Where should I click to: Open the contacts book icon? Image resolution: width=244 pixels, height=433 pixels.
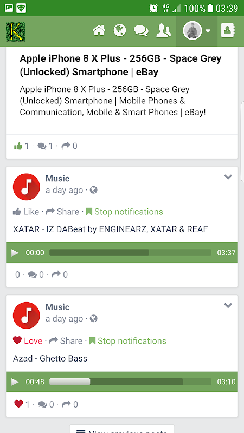click(228, 30)
